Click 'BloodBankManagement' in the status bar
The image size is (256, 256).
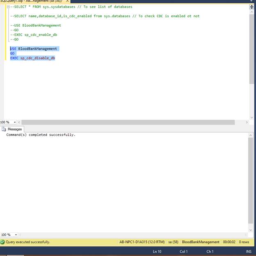[201, 242]
